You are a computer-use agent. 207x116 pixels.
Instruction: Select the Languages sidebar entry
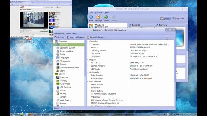64,58
